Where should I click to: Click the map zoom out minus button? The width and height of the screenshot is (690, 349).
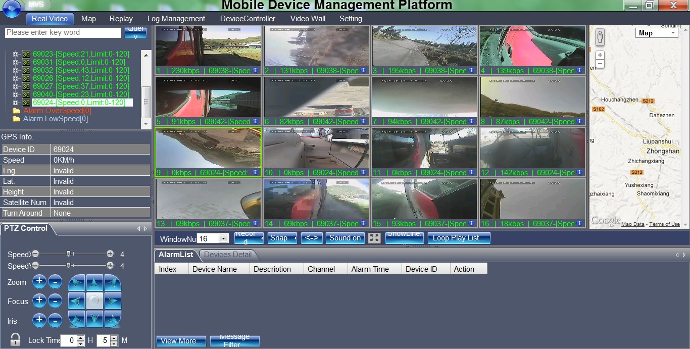pyautogui.click(x=600, y=64)
